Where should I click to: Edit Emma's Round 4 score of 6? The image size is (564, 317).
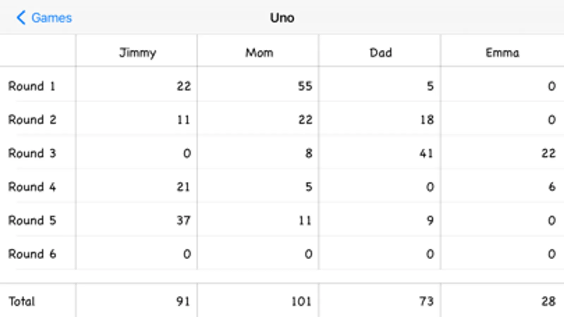(x=552, y=187)
